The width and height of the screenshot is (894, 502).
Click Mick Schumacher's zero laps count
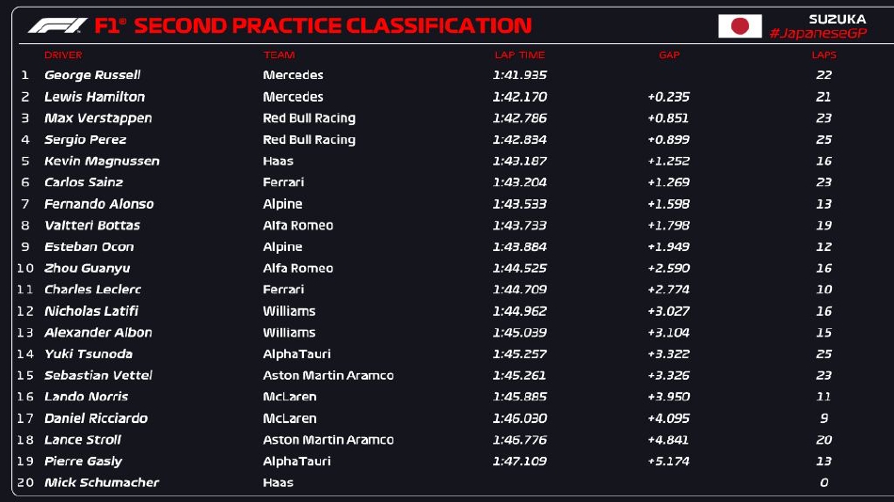824,483
